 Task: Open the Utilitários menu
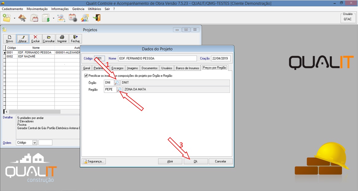pyautogui.click(x=95, y=9)
